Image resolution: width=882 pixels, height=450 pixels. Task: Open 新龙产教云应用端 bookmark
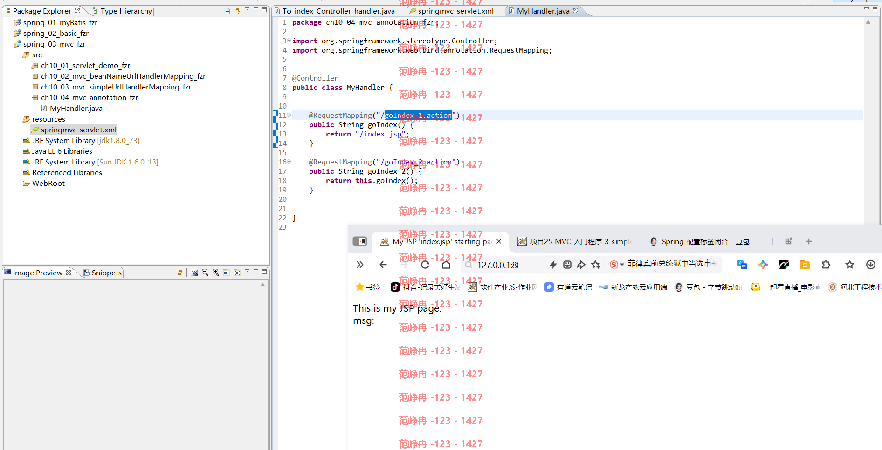coord(633,287)
